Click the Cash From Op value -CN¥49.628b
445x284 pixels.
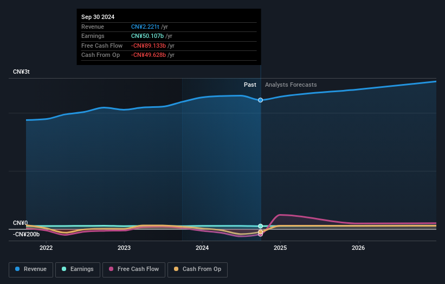click(149, 55)
